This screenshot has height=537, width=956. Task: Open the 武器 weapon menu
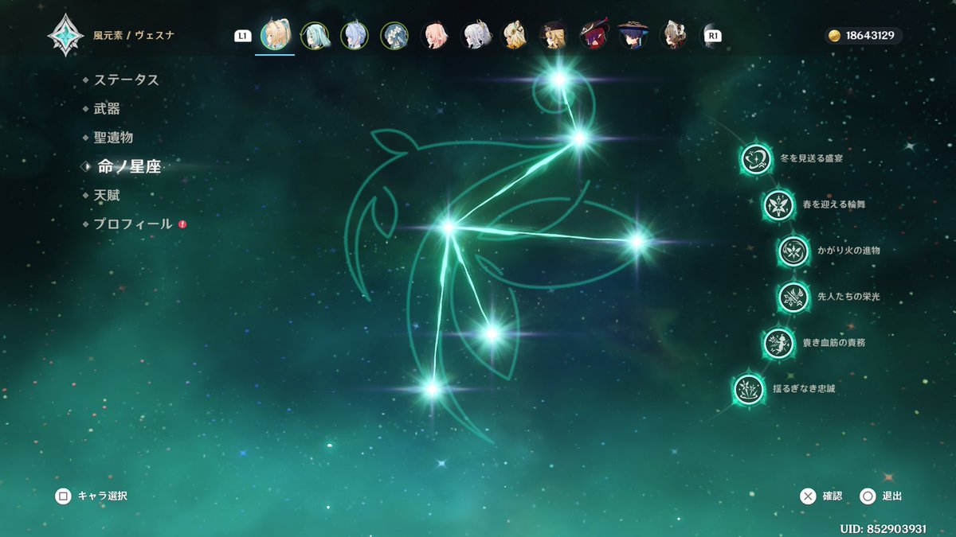pyautogui.click(x=107, y=109)
